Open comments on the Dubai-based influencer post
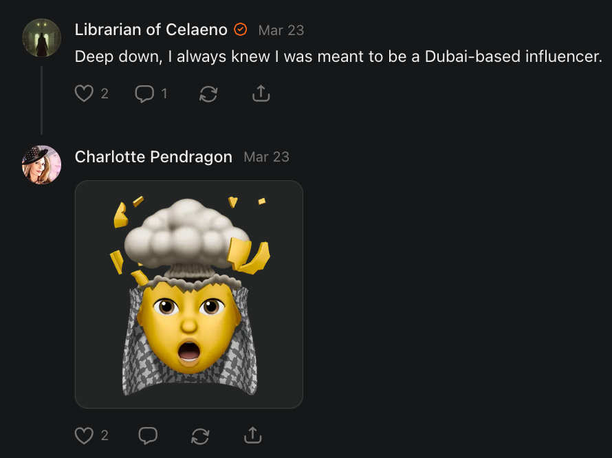This screenshot has width=612, height=458. coord(144,94)
